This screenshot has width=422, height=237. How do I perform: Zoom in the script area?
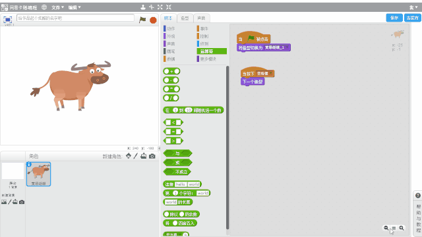pos(402,228)
